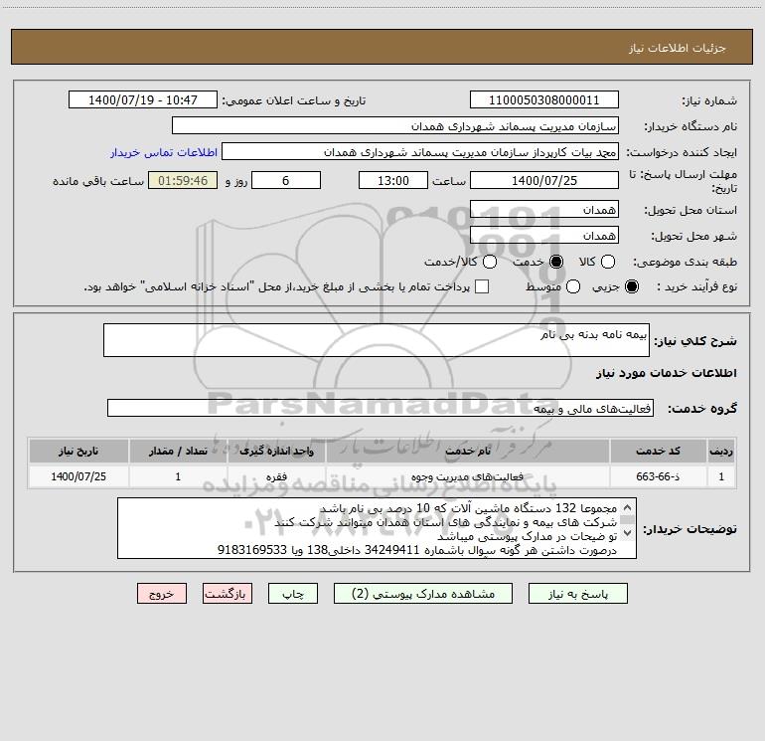Viewport: 765px width, 741px height.
Task: Click the کد خدمت column header
Action: (658, 451)
